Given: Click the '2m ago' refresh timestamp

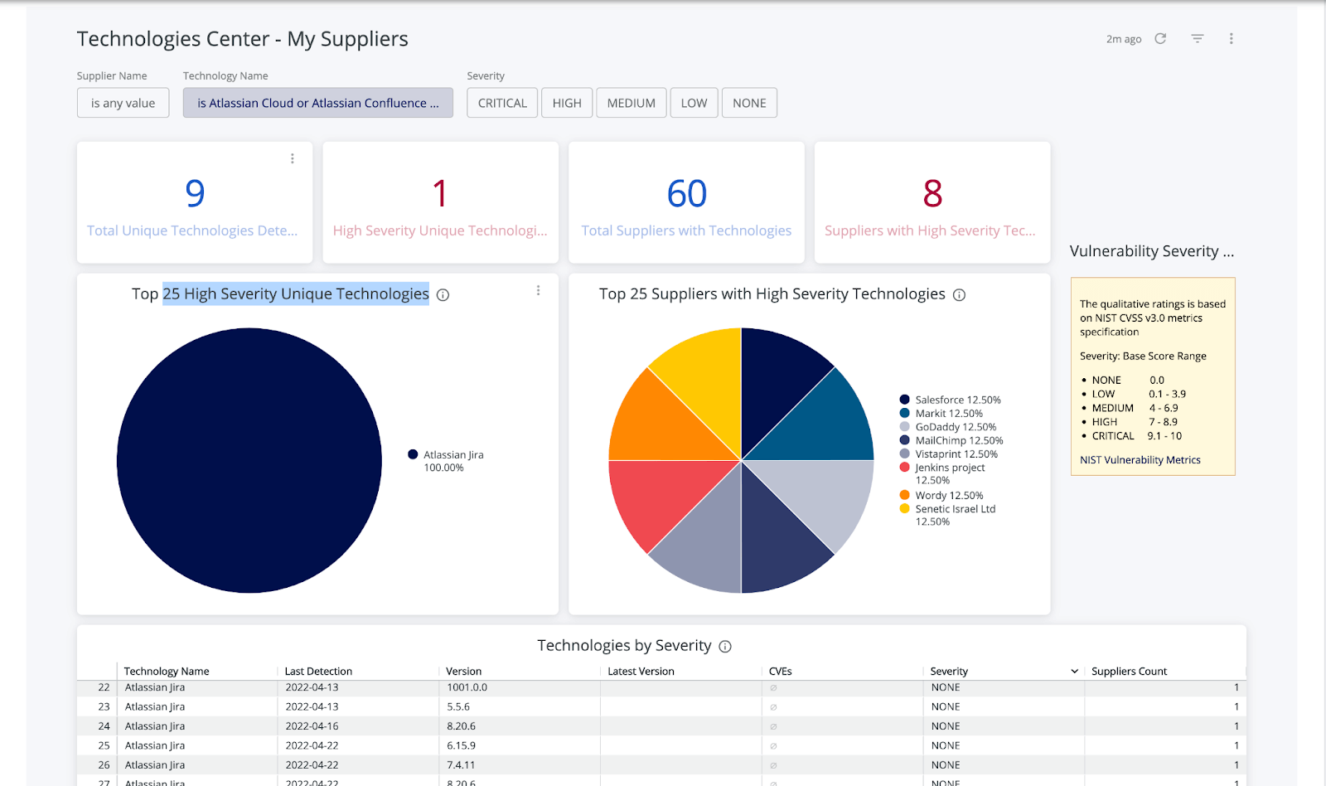Looking at the screenshot, I should coord(1124,39).
